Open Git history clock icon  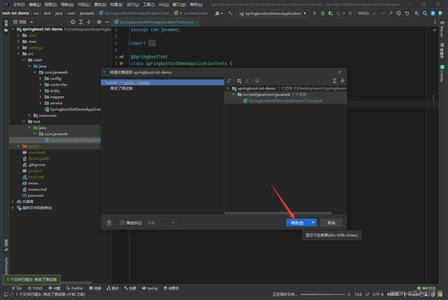point(399,13)
